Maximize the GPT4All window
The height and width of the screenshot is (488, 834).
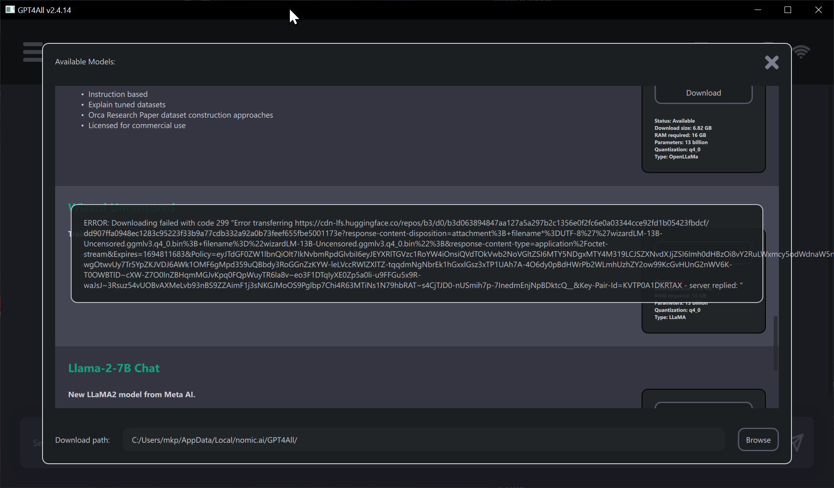(788, 10)
